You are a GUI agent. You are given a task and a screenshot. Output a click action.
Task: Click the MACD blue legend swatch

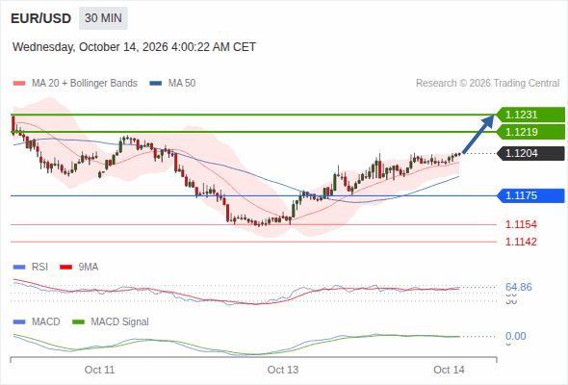pos(19,322)
